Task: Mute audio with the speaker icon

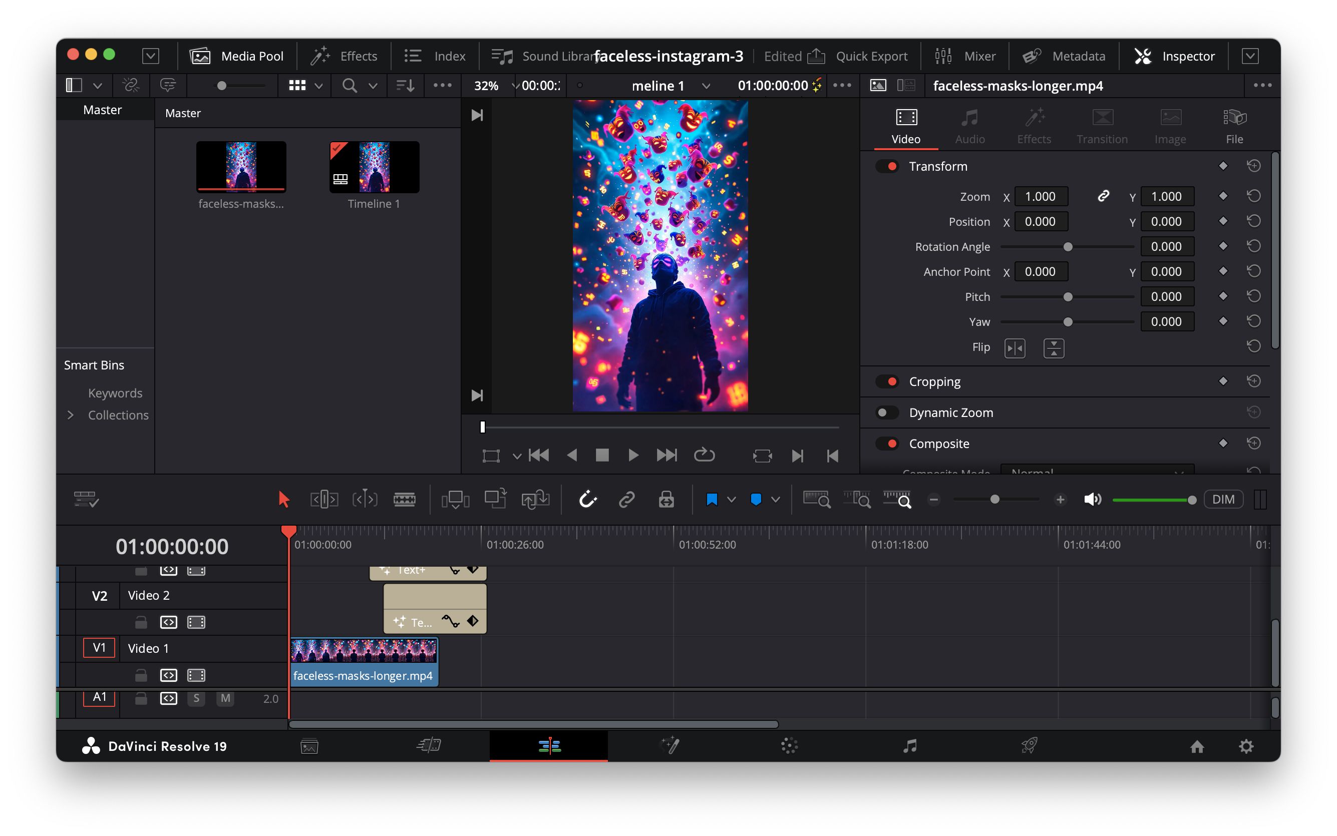Action: point(1092,499)
